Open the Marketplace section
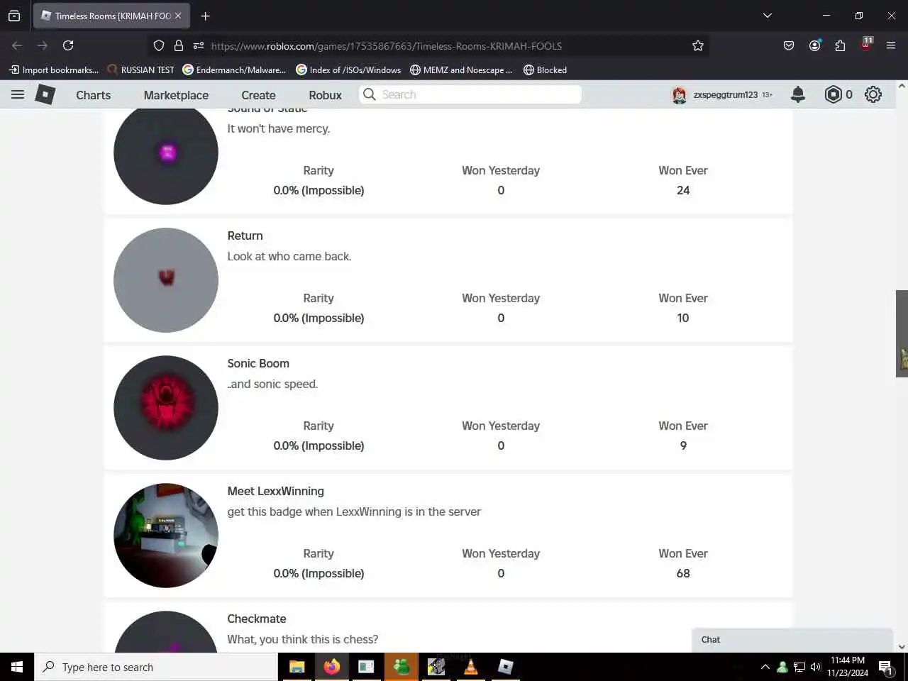The image size is (908, 681). click(x=176, y=95)
